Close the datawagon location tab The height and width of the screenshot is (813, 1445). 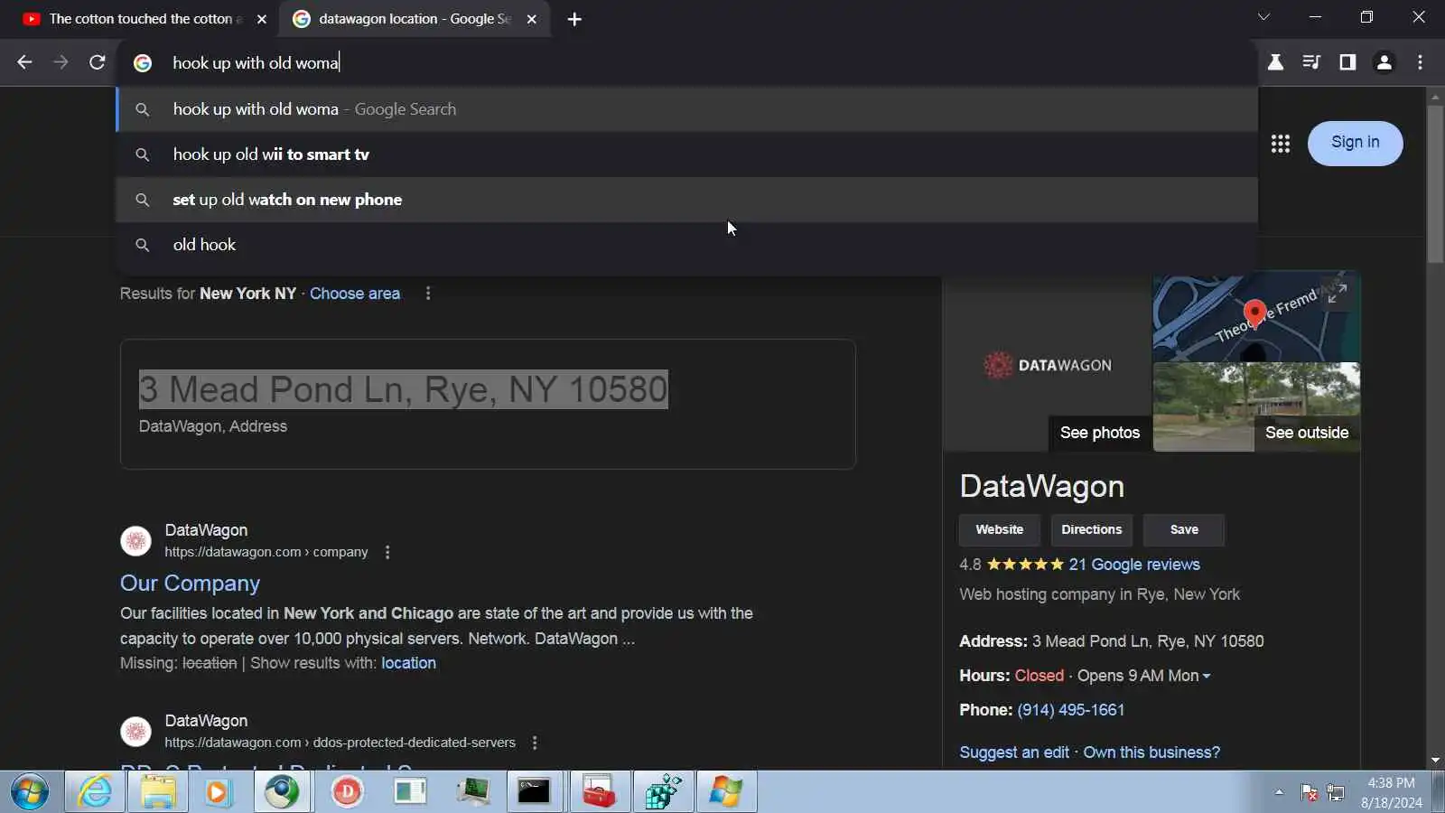[x=532, y=19]
